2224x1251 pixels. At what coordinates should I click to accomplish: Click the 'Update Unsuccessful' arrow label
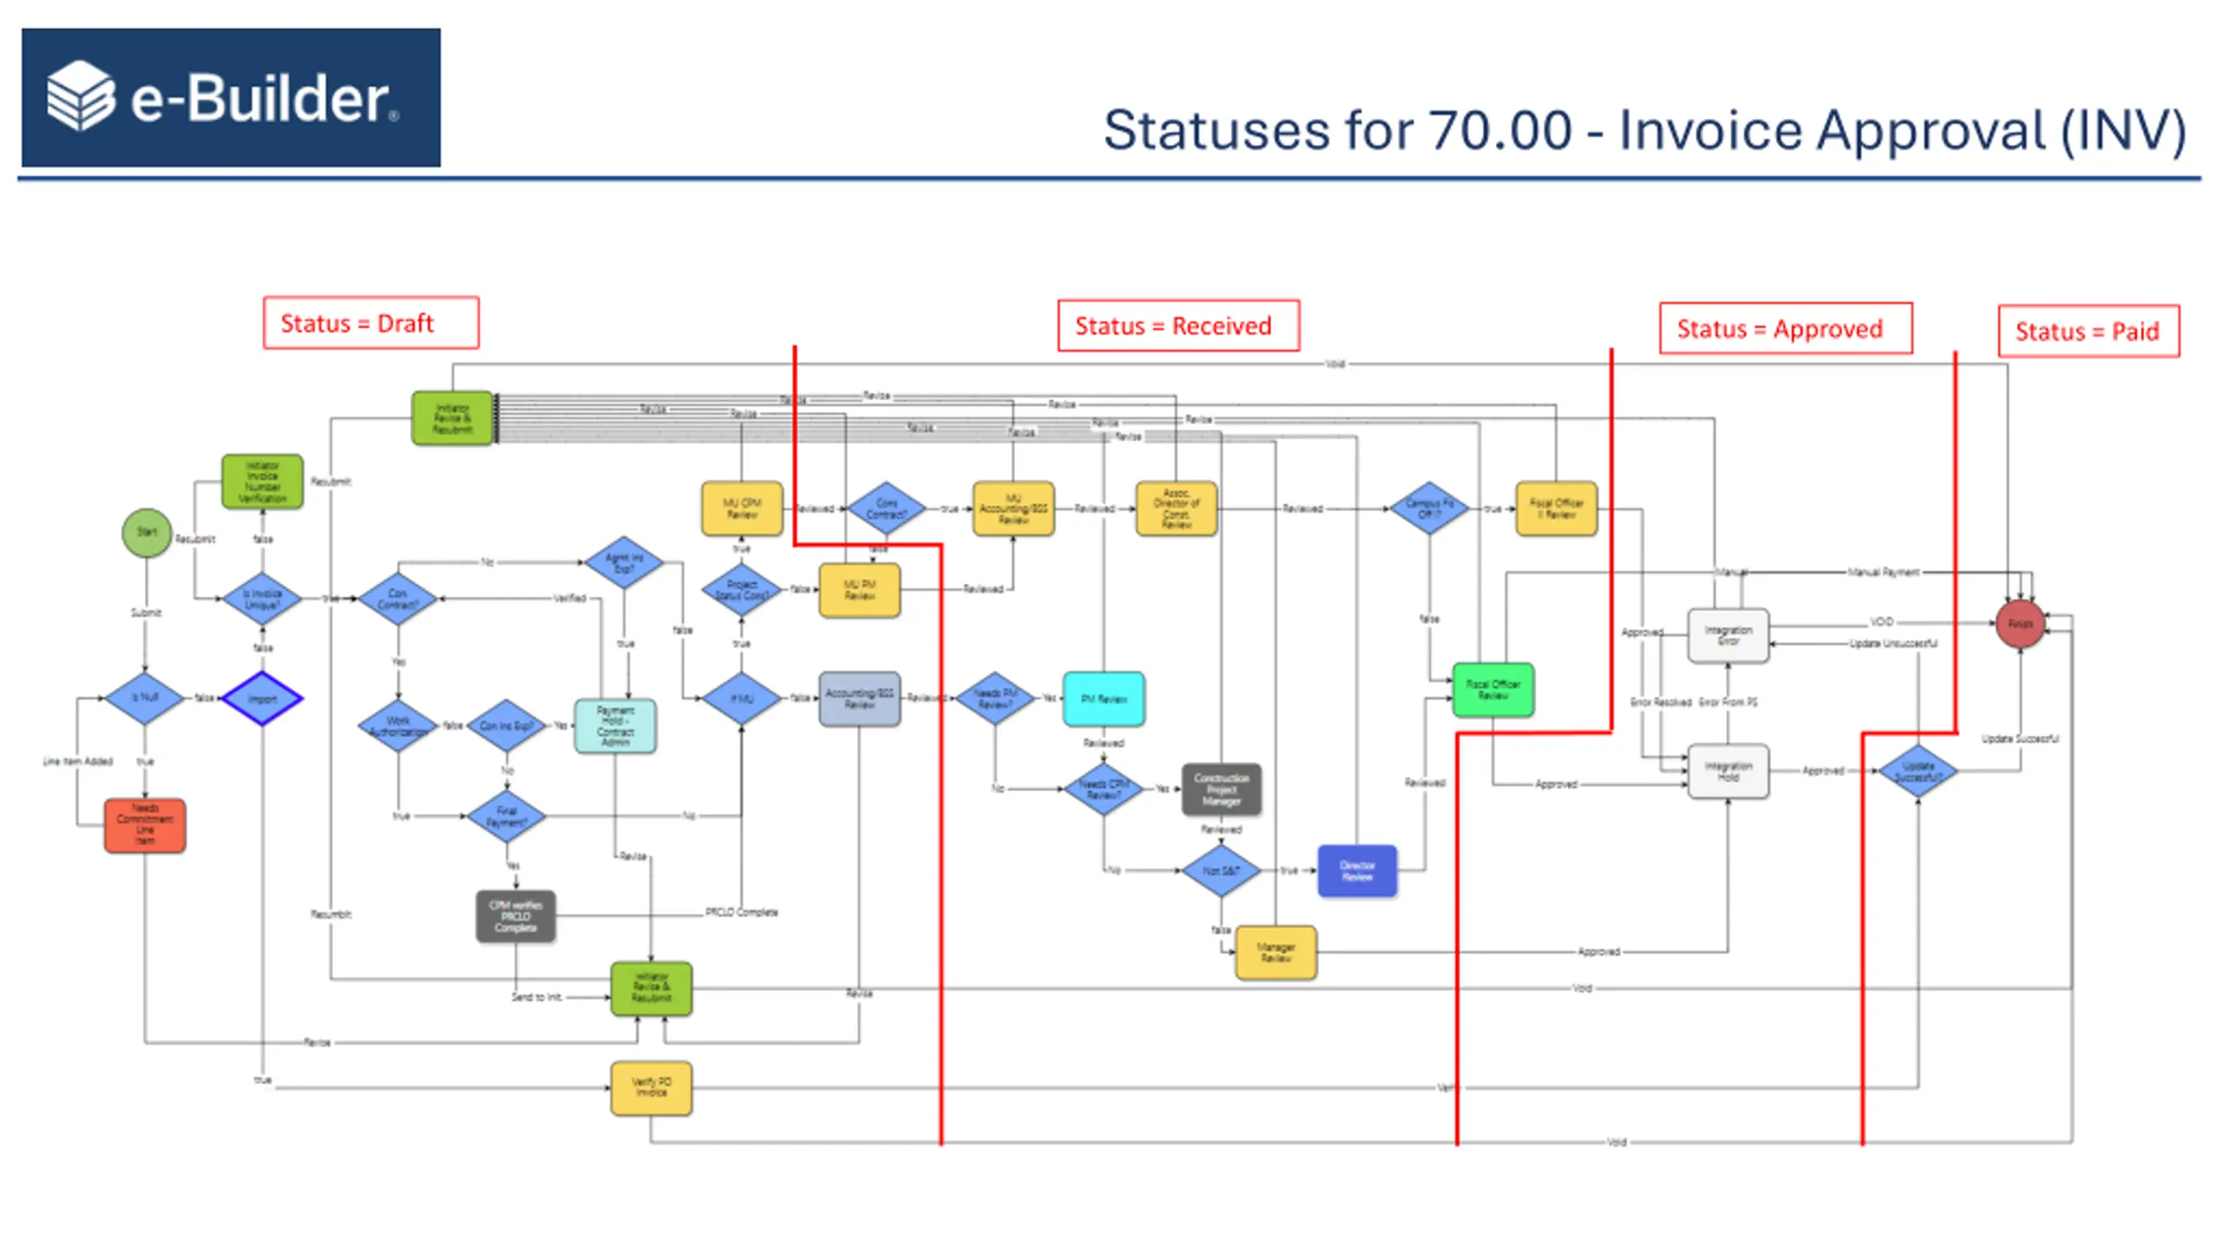1893,644
